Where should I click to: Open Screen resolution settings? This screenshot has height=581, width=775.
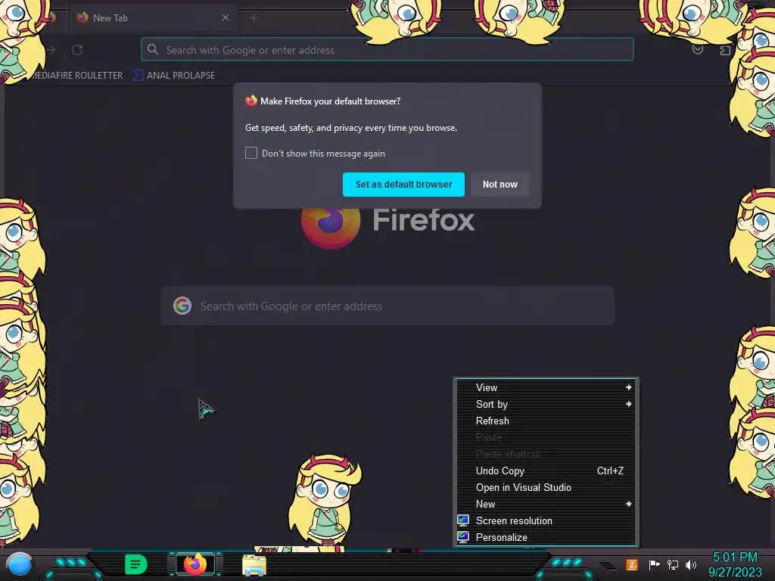[546, 520]
